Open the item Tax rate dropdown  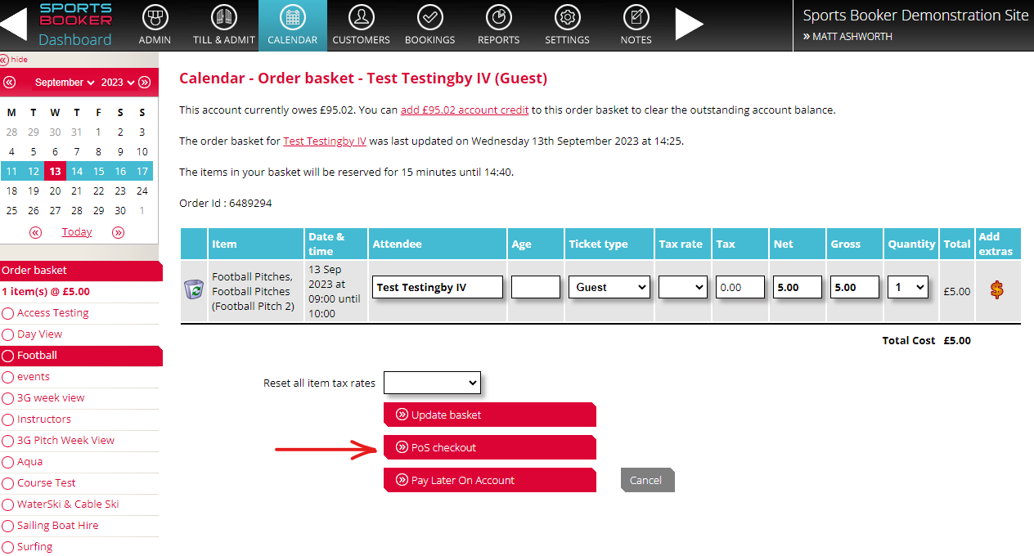pos(682,287)
